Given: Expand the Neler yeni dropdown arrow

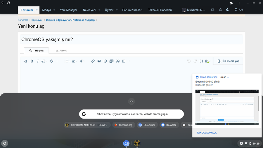Looking at the screenshot, I should tap(99, 10).
